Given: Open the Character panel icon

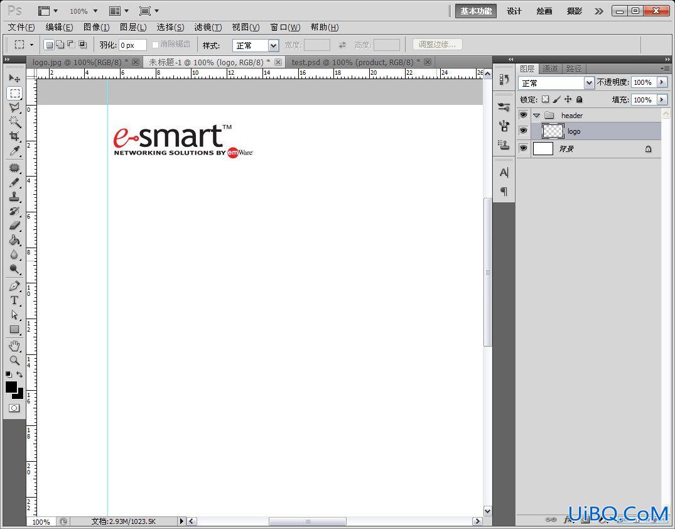Looking at the screenshot, I should point(504,173).
